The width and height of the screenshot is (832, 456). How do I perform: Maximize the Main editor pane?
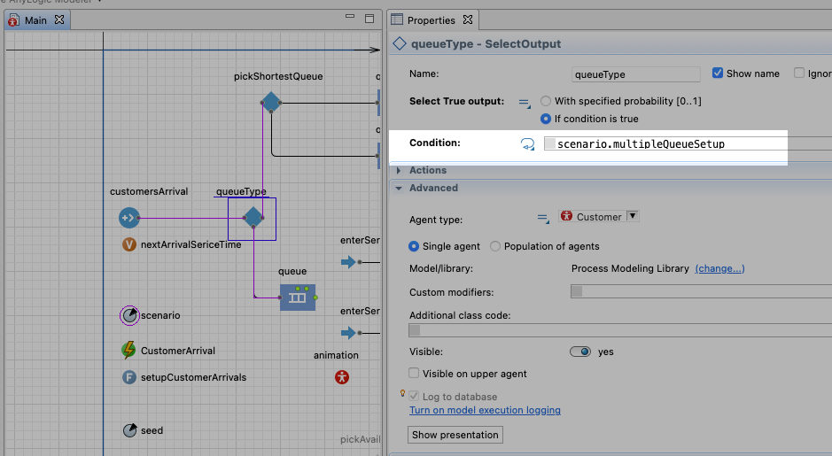pyautogui.click(x=369, y=19)
